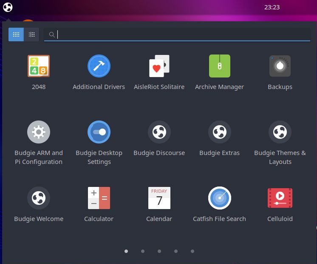The height and width of the screenshot is (264, 317).
Task: Click the Budgie menu logo in top panel
Action: click(x=8, y=7)
